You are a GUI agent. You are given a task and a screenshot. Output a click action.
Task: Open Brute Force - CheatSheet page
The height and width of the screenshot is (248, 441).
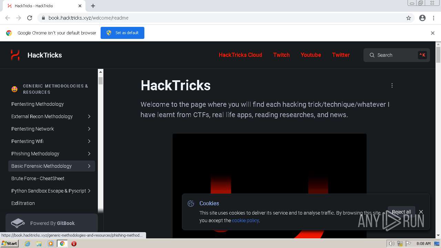[38, 178]
